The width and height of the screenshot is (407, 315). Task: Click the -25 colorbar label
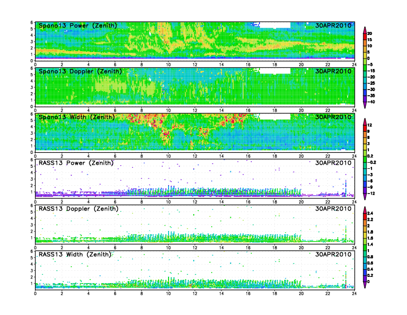point(371,83)
